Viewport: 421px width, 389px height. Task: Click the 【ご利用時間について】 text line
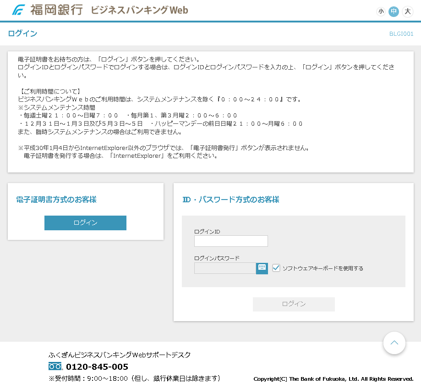coord(49,91)
